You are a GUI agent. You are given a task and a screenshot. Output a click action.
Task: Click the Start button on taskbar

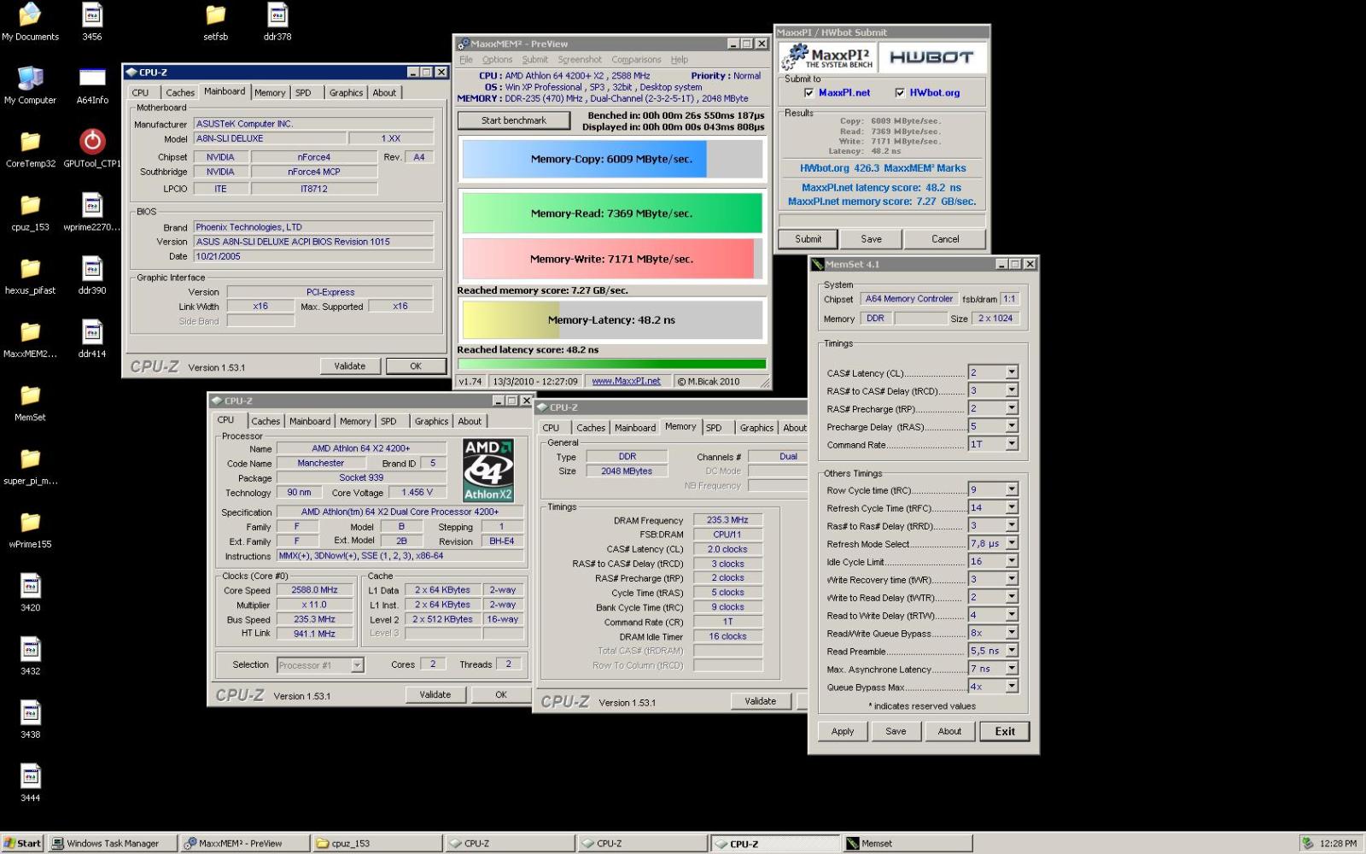[x=22, y=843]
